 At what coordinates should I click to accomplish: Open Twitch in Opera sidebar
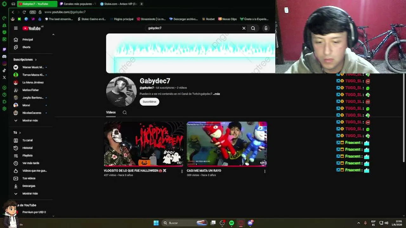(4, 50)
